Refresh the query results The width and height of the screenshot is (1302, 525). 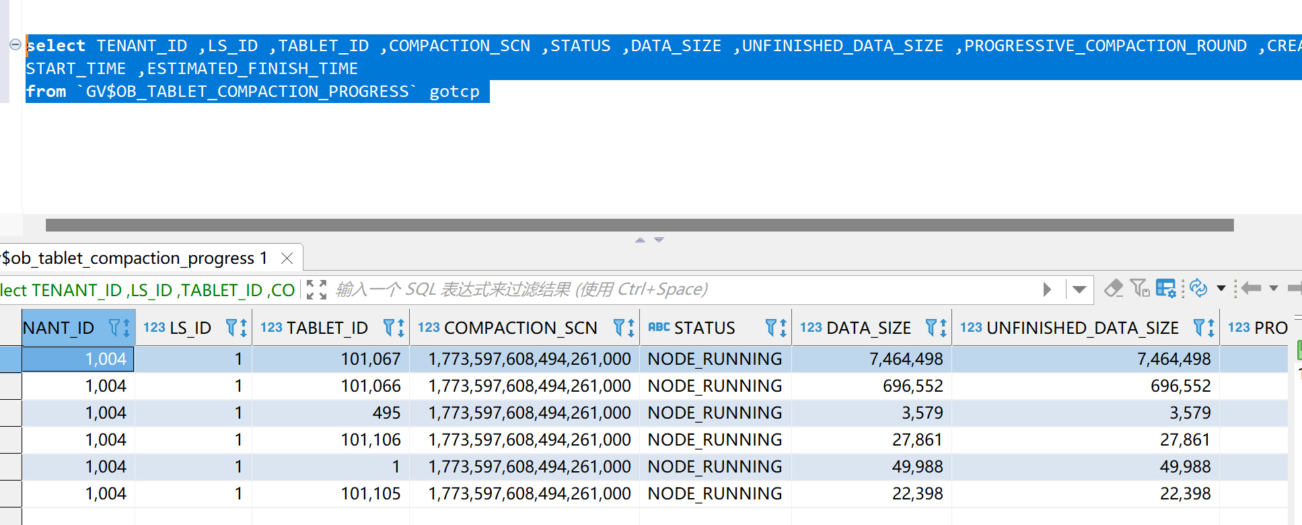(1198, 289)
